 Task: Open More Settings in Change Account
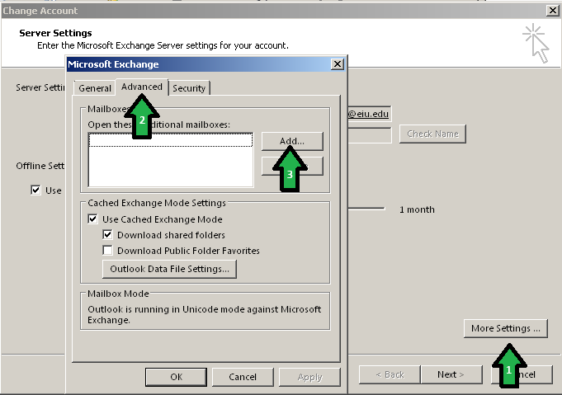506,328
